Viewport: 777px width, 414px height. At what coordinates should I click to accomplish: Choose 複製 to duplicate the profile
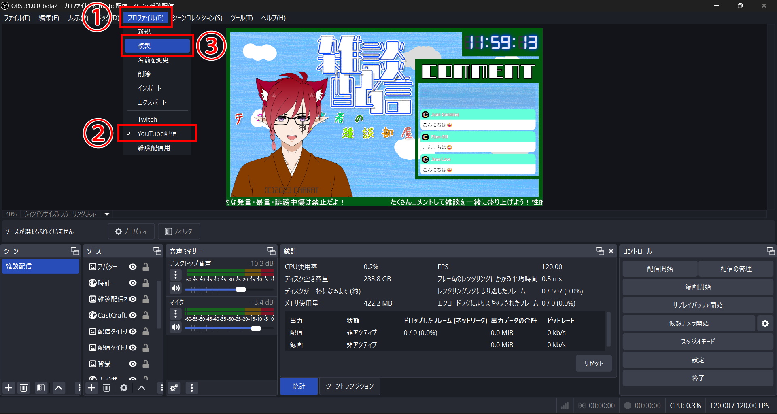pyautogui.click(x=157, y=46)
